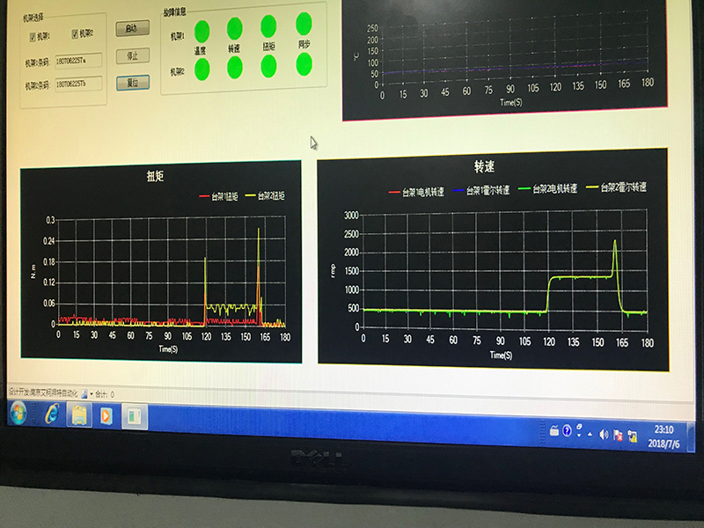Click the input method keyboard tray icon
This screenshot has width=704, height=528.
554,430
